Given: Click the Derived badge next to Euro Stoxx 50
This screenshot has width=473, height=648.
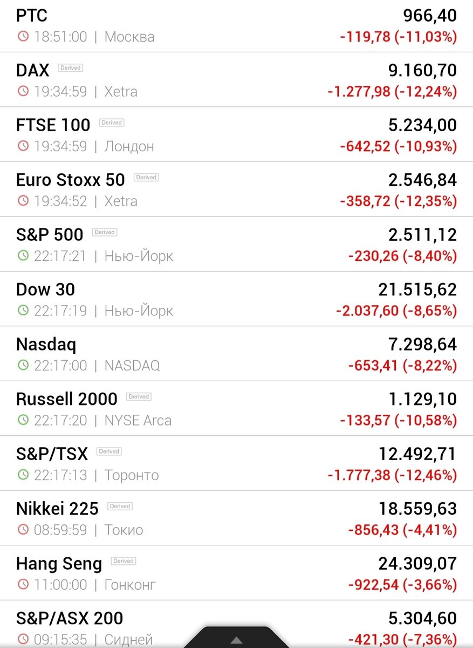Looking at the screenshot, I should pyautogui.click(x=146, y=177).
